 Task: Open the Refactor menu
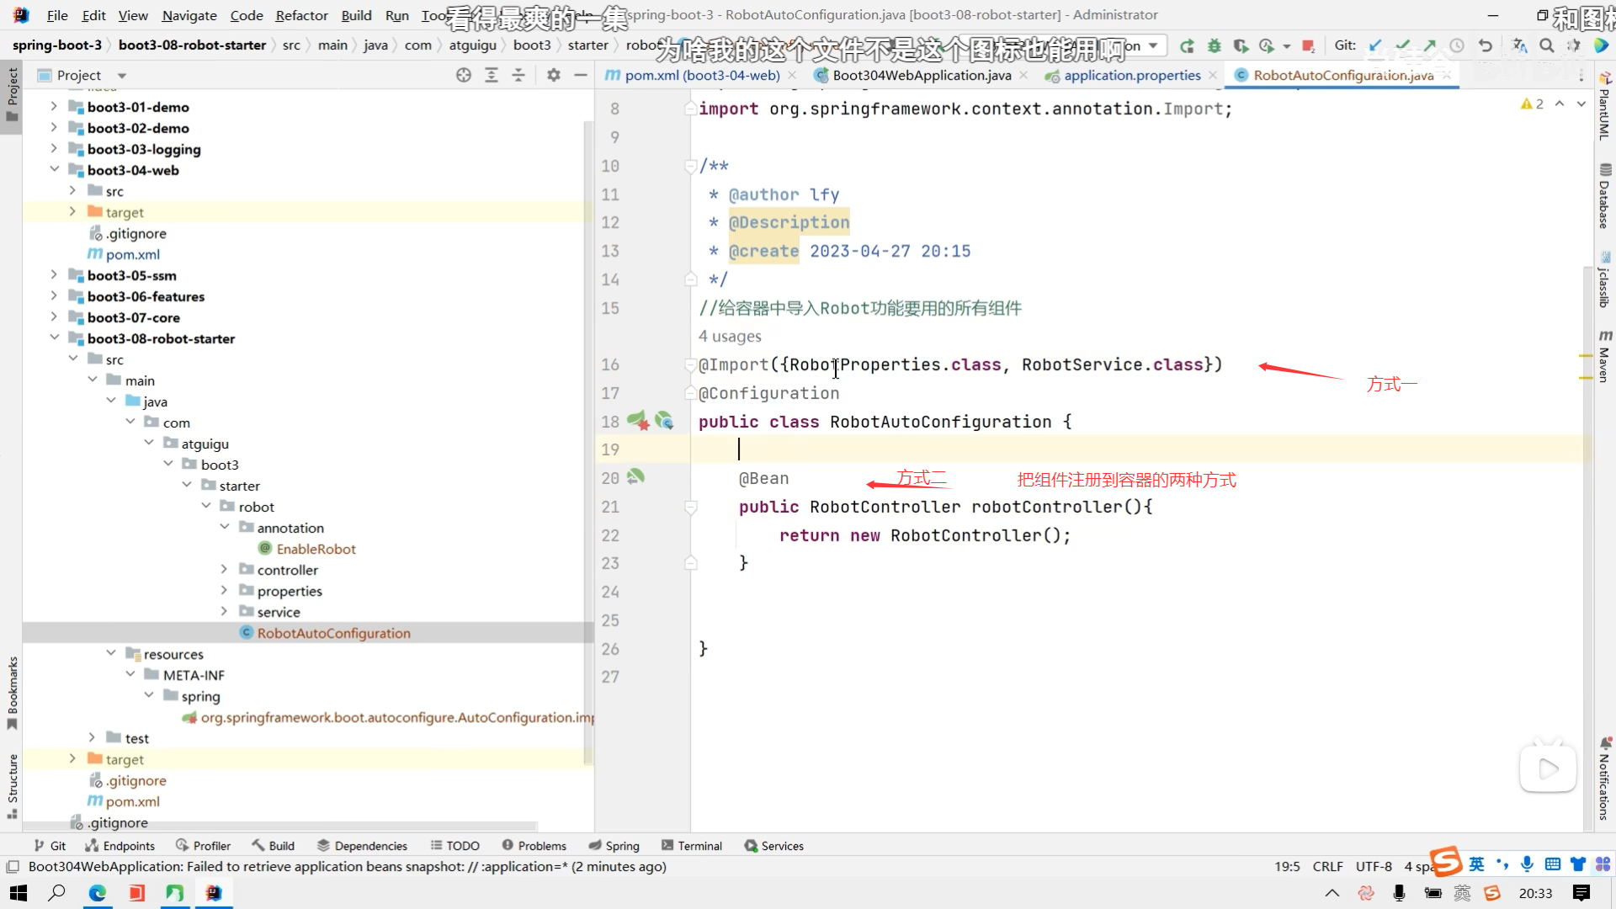[301, 15]
